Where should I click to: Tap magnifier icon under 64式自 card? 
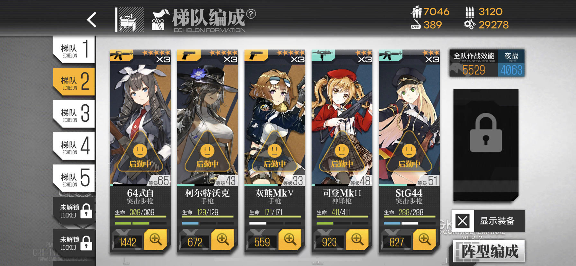[156, 239]
